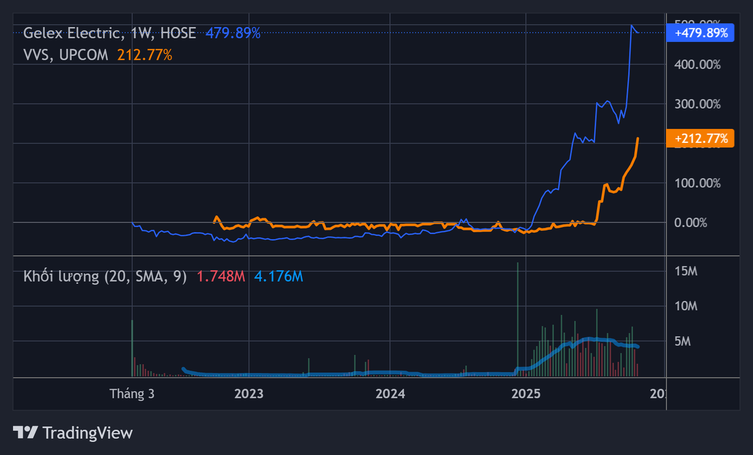The width and height of the screenshot is (753, 455).
Task: Click the blue 4.176M volume SMA value
Action: coord(279,276)
